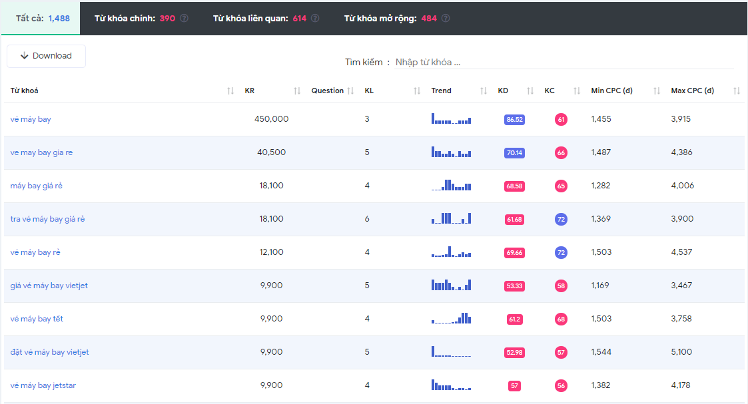Sort table by Max CPC column arrows
The image size is (748, 404).
(x=737, y=91)
